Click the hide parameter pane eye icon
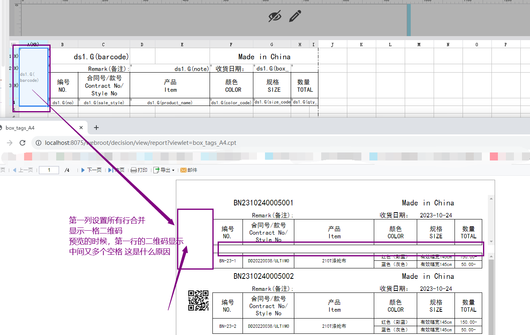Viewport: 530px width, 335px height. point(275,16)
